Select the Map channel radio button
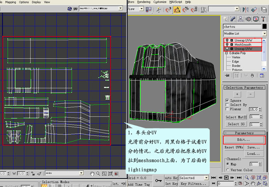Screen dimensions: 269x187 (228, 164)
